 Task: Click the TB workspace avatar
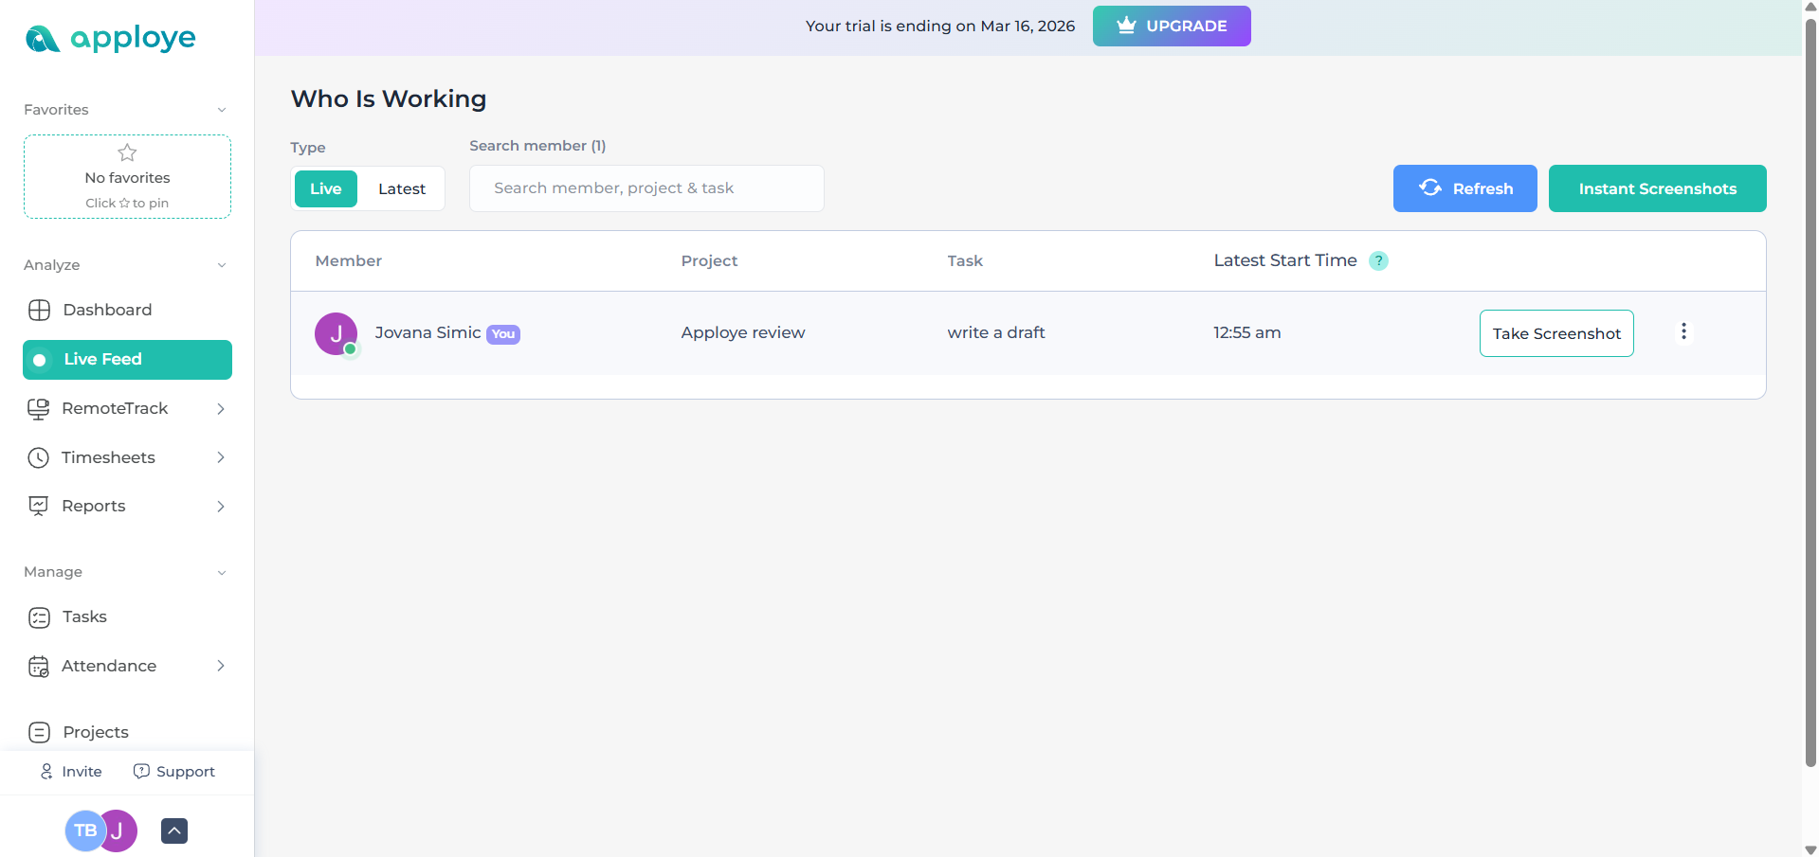click(83, 830)
